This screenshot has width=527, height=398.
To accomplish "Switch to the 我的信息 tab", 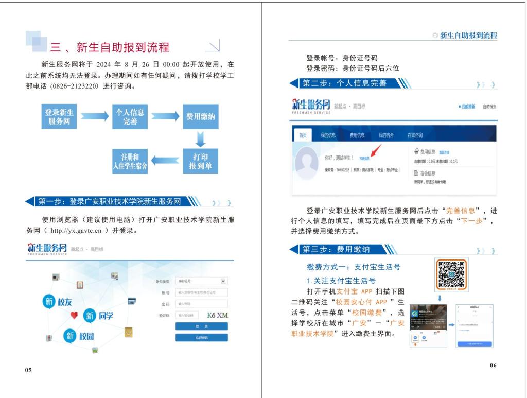I will tap(328, 135).
